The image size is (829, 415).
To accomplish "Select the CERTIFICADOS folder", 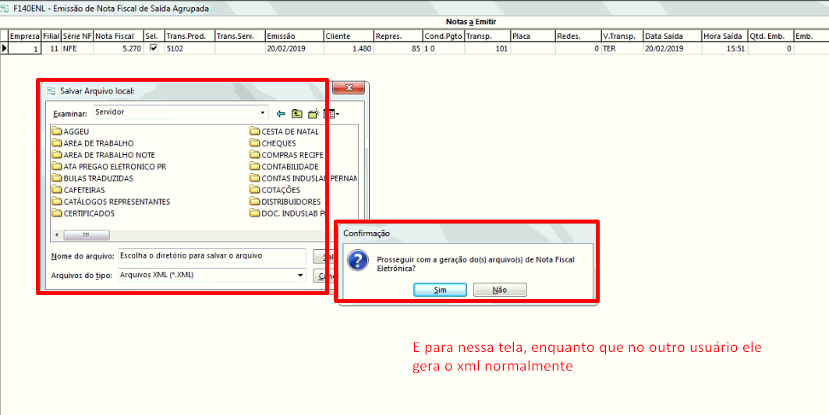I will (88, 213).
